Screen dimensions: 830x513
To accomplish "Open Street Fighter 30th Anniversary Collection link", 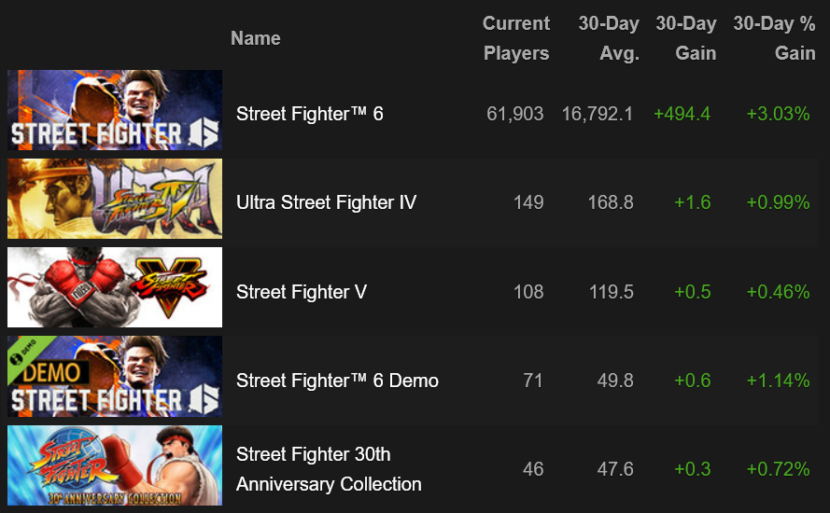I will click(329, 469).
